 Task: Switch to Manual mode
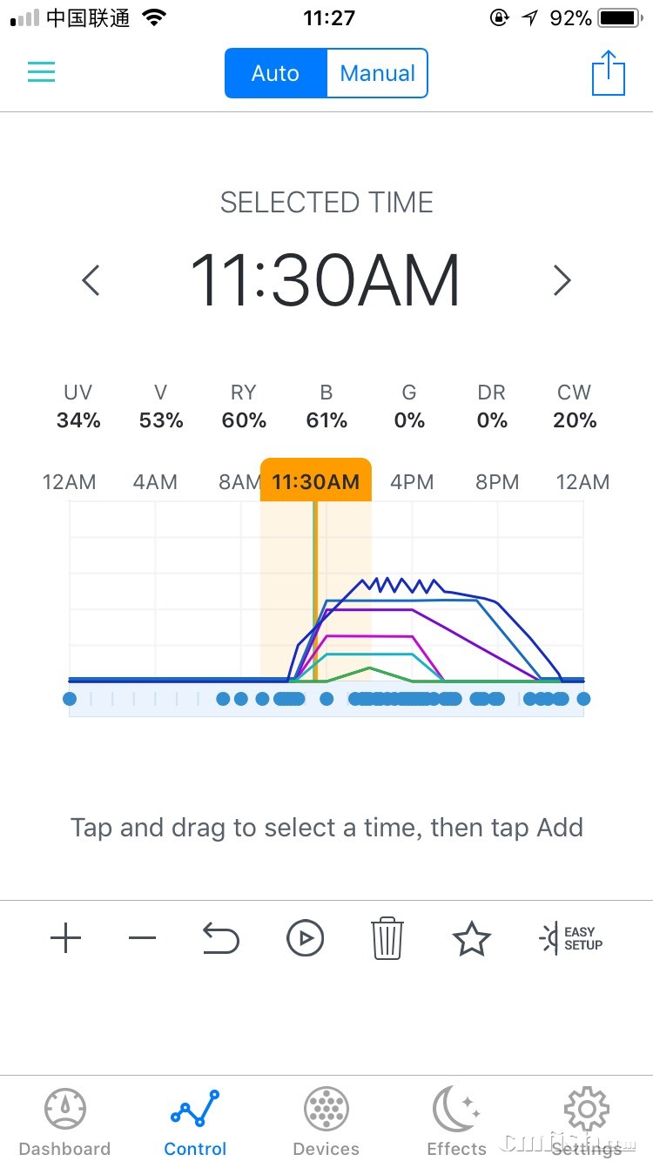pyautogui.click(x=377, y=73)
